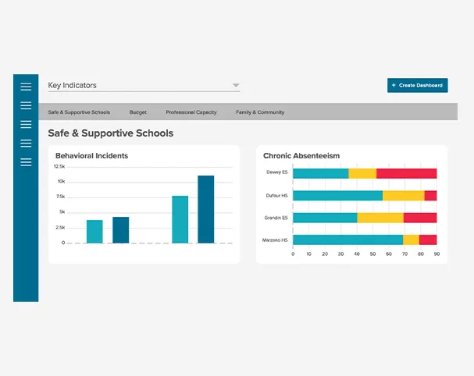Viewport: 474px width, 376px height.
Task: Open the Budget tab
Action: pos(137,112)
